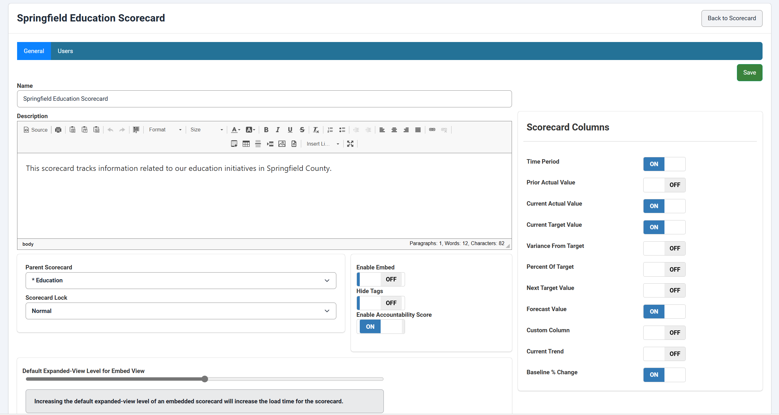Open the Scorecard Lock dropdown
Image resolution: width=779 pixels, height=415 pixels.
[x=181, y=311]
